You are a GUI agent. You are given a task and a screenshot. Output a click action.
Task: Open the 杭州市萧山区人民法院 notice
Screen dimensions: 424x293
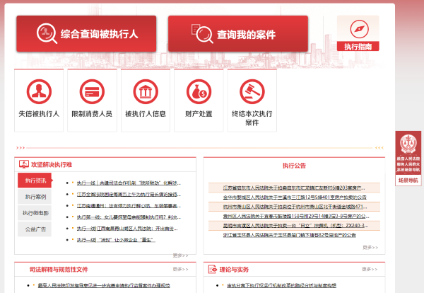point(295,207)
